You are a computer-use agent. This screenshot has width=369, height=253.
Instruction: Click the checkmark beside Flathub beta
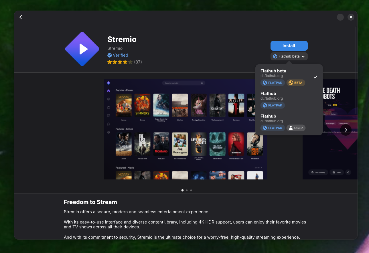315,77
